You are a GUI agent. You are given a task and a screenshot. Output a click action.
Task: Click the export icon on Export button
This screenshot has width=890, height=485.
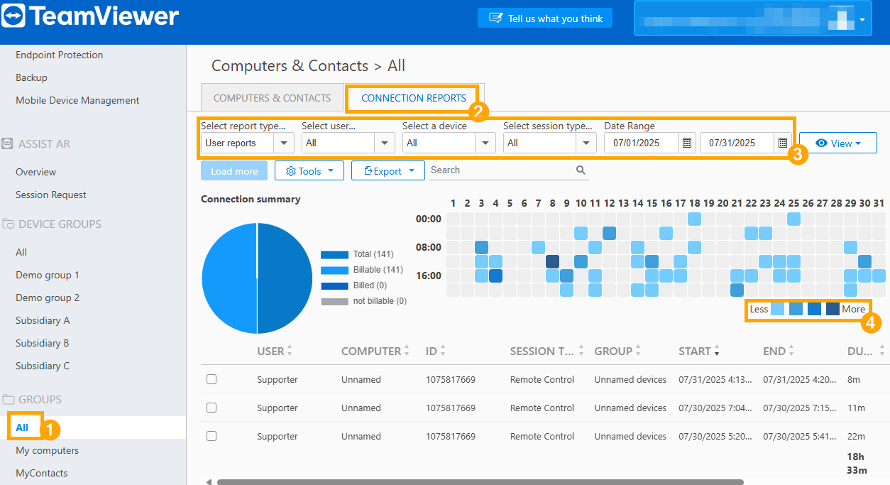(x=368, y=171)
